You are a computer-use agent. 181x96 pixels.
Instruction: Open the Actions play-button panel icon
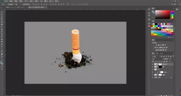[149, 26]
